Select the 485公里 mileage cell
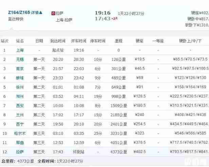This screenshot has width=209, height=167. click(x=118, y=78)
